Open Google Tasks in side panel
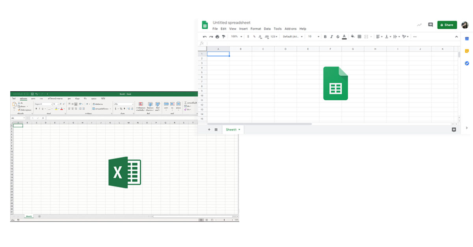 coord(467,63)
